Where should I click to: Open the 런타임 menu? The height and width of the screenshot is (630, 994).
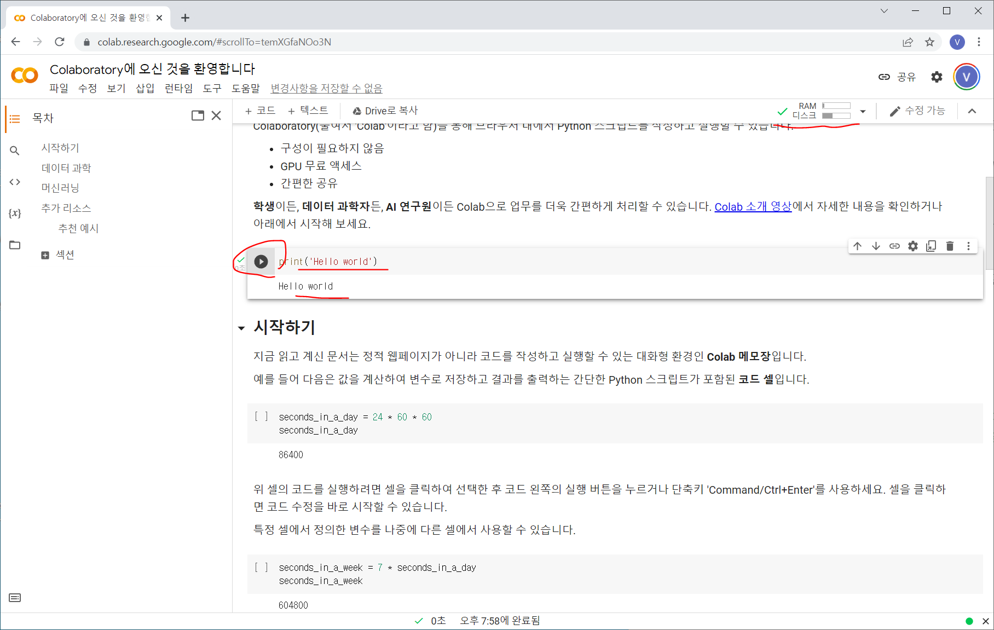coord(178,88)
